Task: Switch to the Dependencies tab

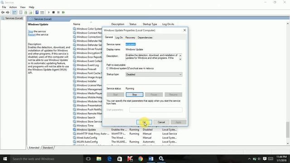Action: pos(145,38)
